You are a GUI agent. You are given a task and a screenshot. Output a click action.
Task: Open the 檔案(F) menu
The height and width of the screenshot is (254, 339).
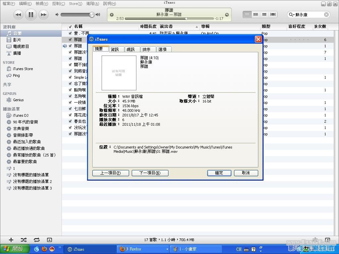(x=9, y=4)
